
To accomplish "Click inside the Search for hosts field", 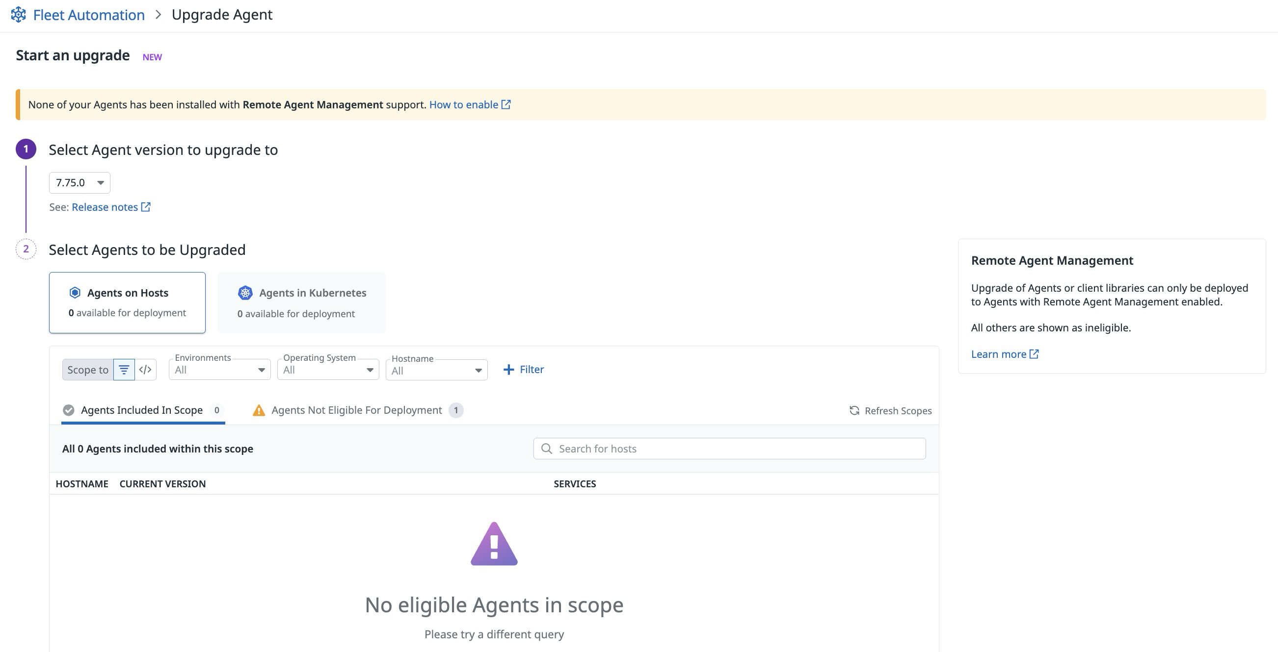I will click(x=694, y=449).
